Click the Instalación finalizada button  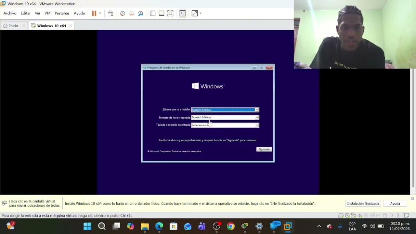pos(363,203)
